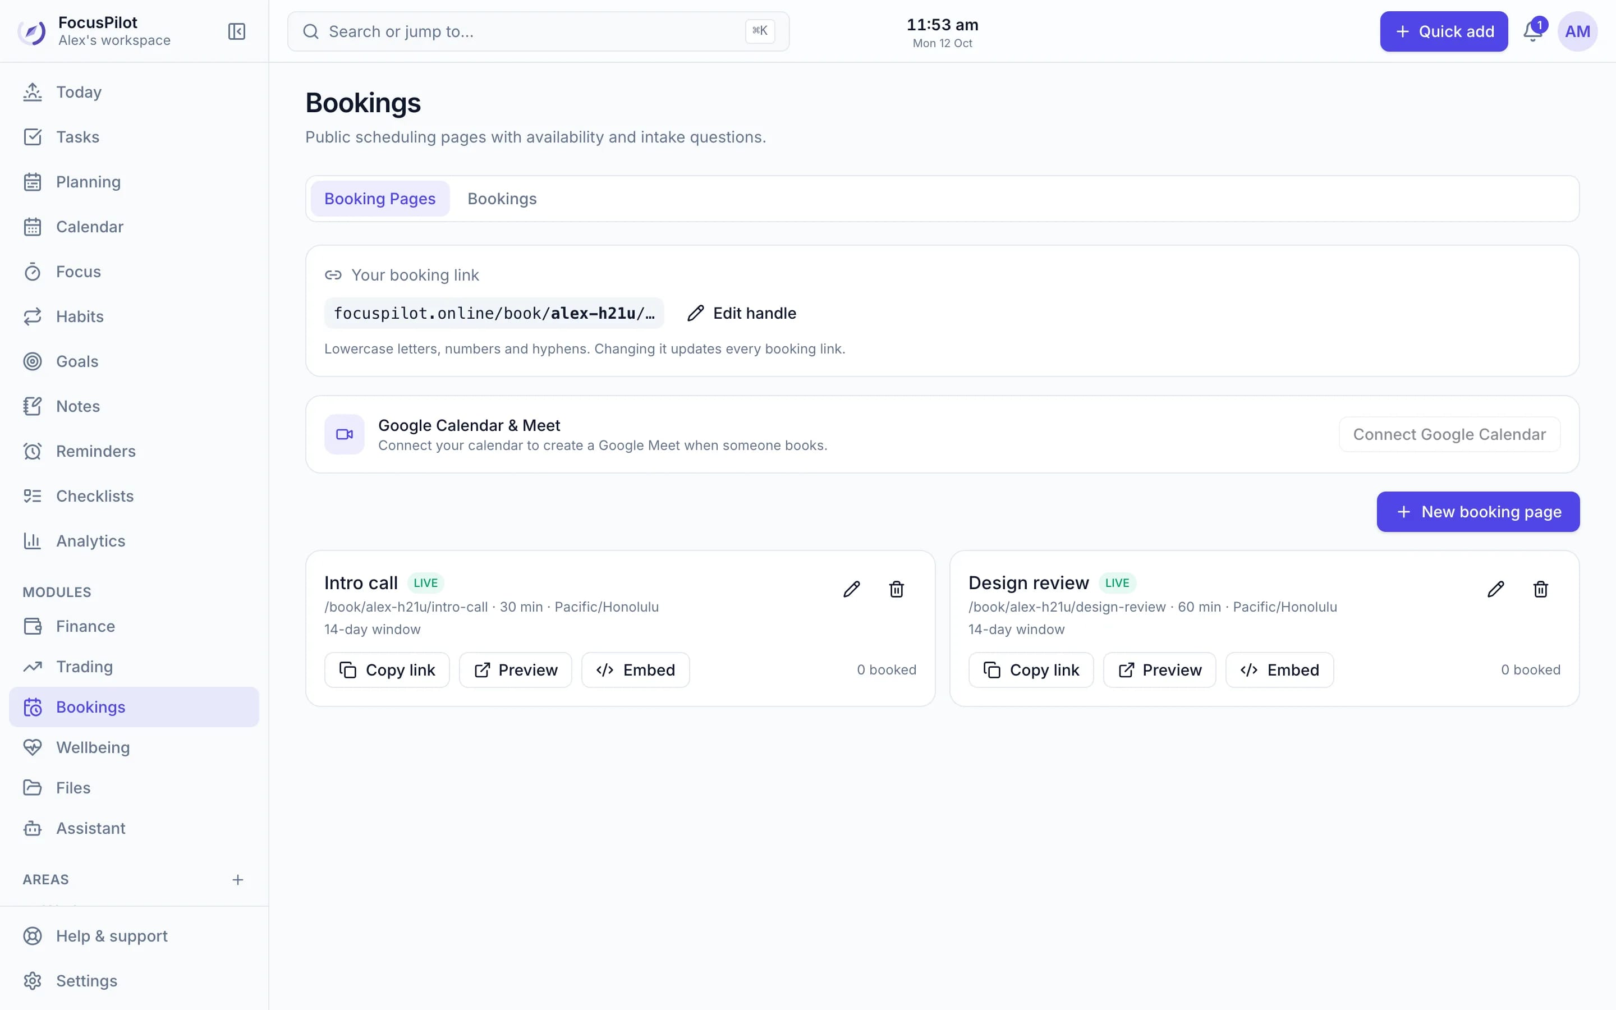
Task: Focus the Search or jump to field
Action: pos(538,31)
